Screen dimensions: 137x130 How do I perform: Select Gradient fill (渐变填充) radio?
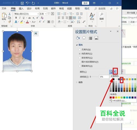(80, 58)
